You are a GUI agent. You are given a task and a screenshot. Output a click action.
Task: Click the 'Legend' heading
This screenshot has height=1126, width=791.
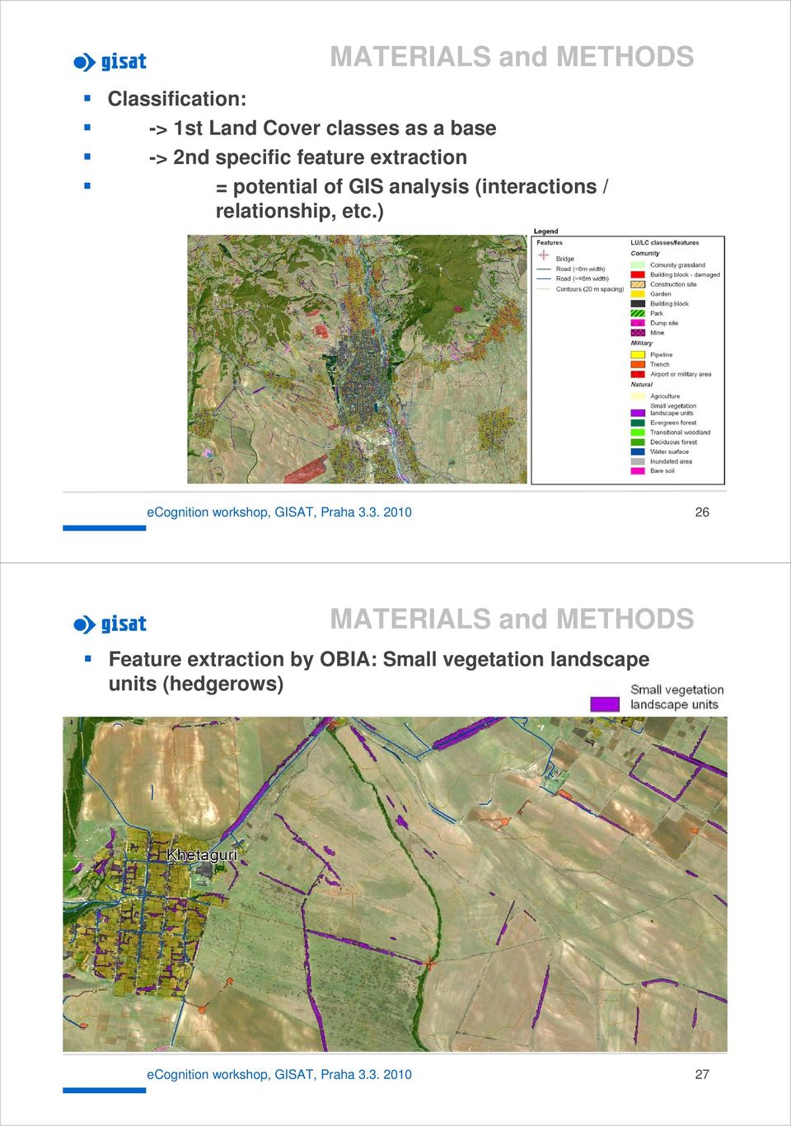545,231
